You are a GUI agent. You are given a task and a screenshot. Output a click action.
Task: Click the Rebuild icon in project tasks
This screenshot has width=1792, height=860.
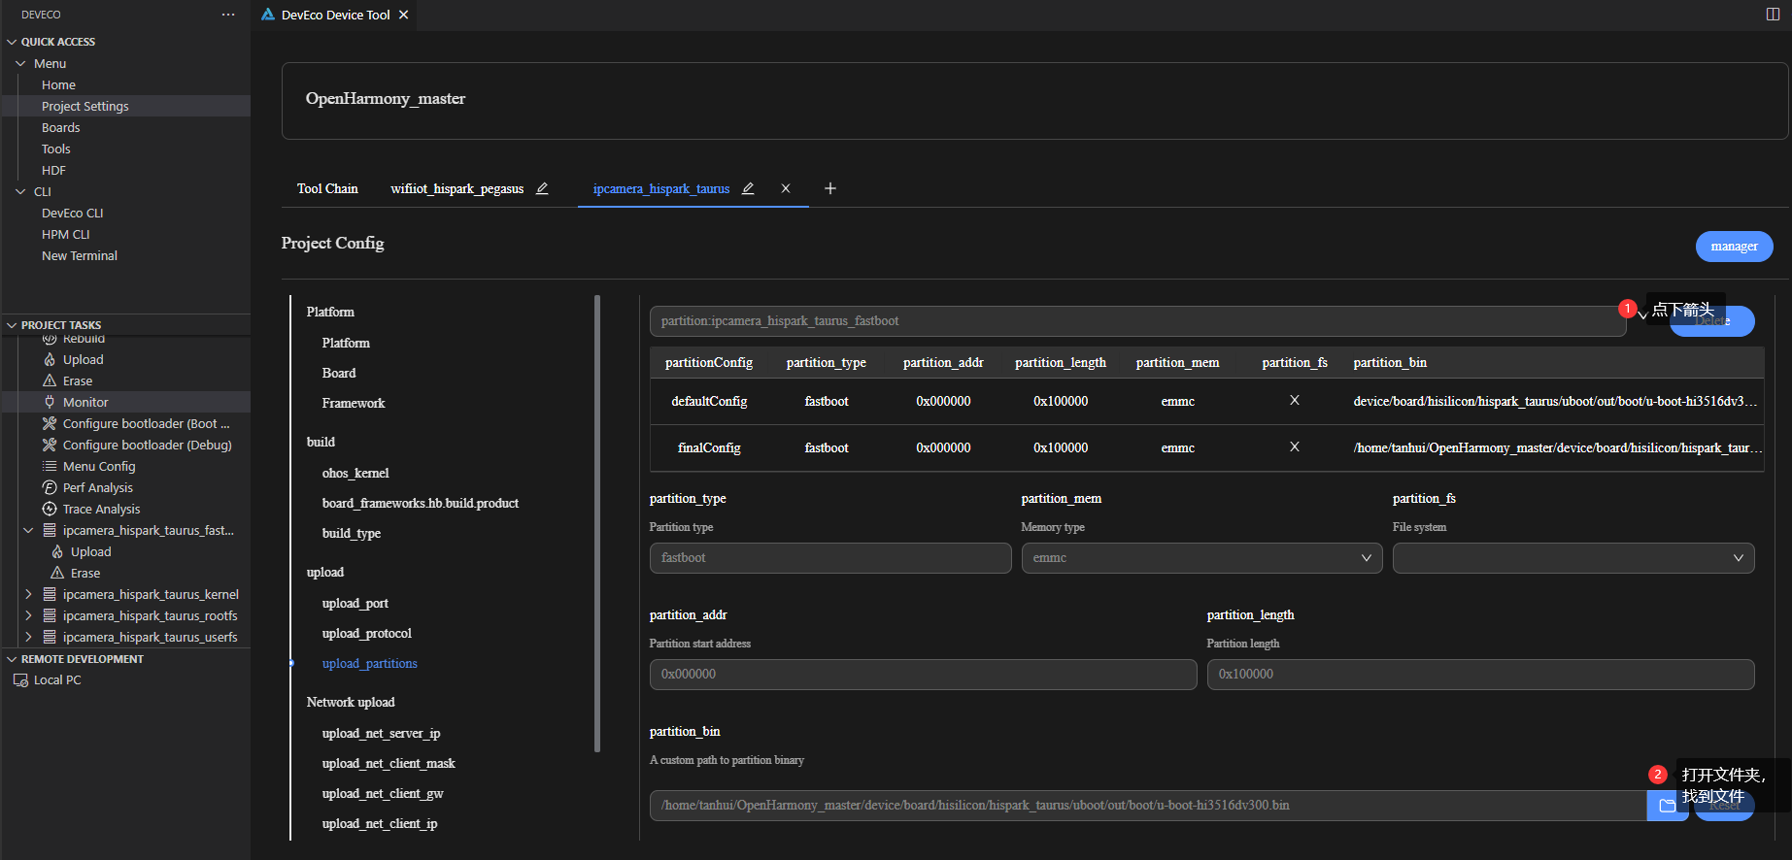pos(50,340)
